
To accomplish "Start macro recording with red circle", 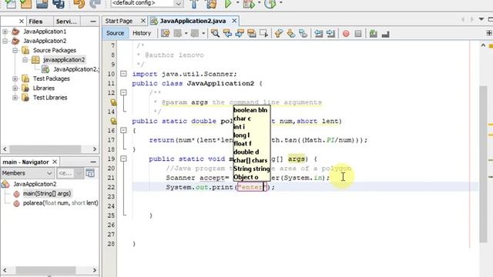I will click(x=346, y=33).
